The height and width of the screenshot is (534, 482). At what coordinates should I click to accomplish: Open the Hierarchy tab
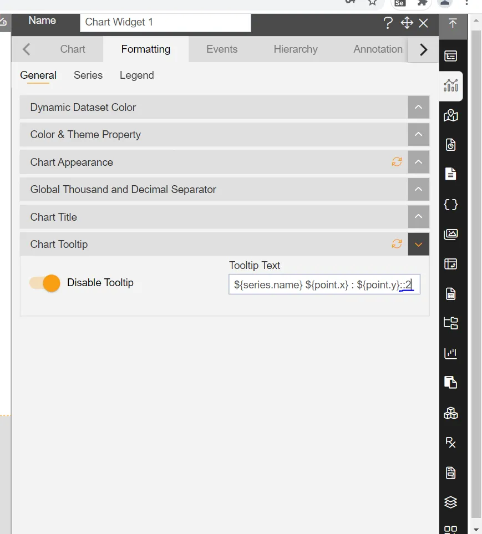pyautogui.click(x=296, y=49)
